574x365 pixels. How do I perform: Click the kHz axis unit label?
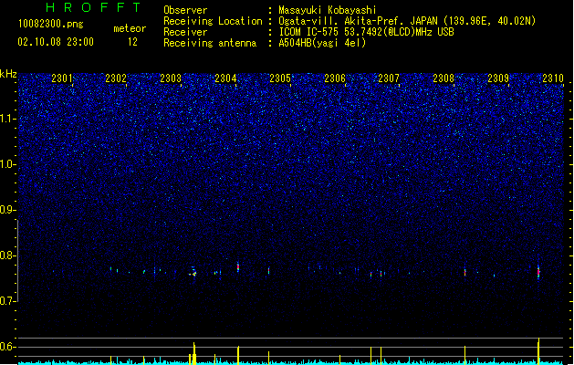pos(8,74)
